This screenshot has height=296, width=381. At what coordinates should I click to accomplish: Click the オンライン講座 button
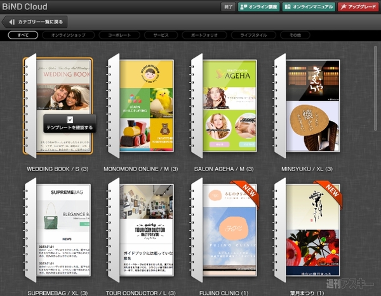coord(259,7)
